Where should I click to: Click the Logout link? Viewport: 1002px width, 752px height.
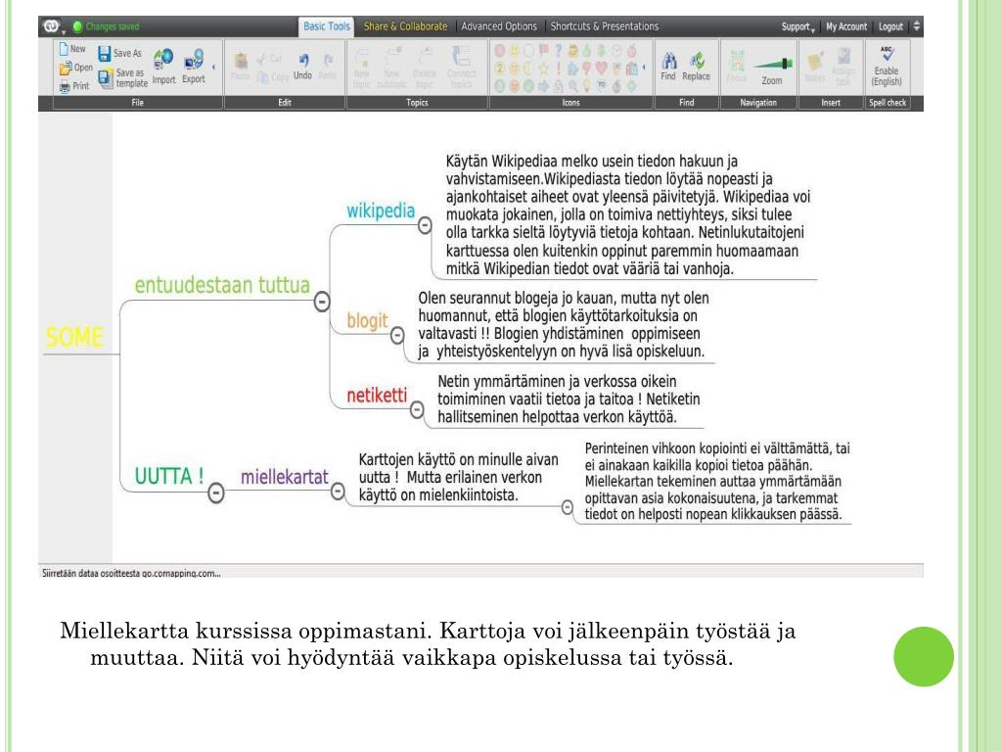tap(890, 26)
